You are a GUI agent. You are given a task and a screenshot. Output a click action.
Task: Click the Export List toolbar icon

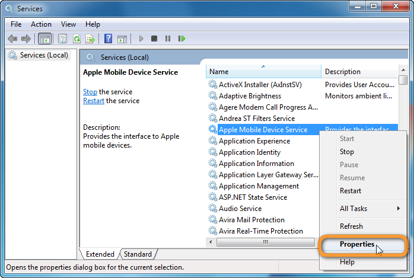pyautogui.click(x=90, y=39)
